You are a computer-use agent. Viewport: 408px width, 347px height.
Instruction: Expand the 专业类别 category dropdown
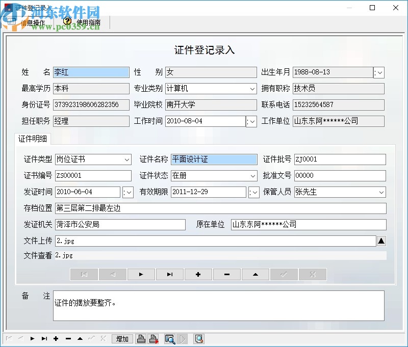click(x=253, y=89)
